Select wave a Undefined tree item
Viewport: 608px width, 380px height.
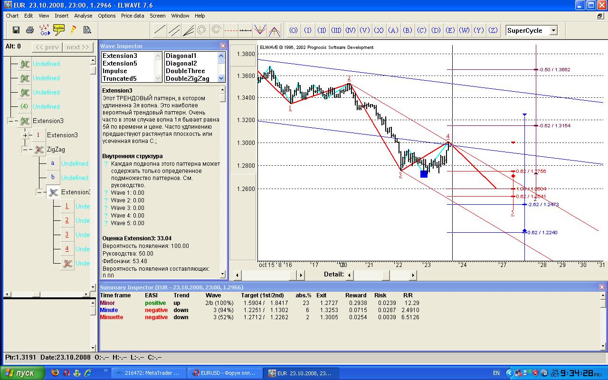[x=75, y=163]
